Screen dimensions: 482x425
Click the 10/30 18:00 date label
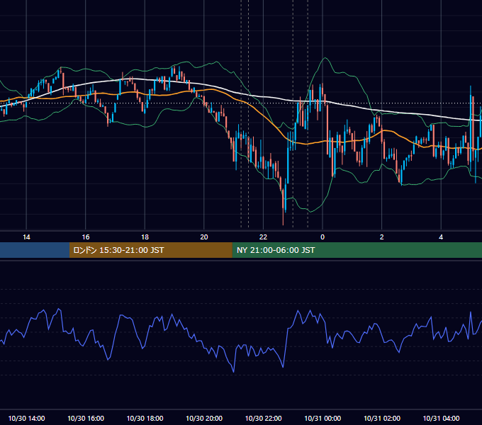click(145, 418)
